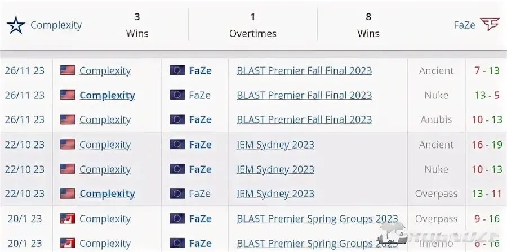
Task: Click the FaZe logo in header
Action: coord(490,25)
